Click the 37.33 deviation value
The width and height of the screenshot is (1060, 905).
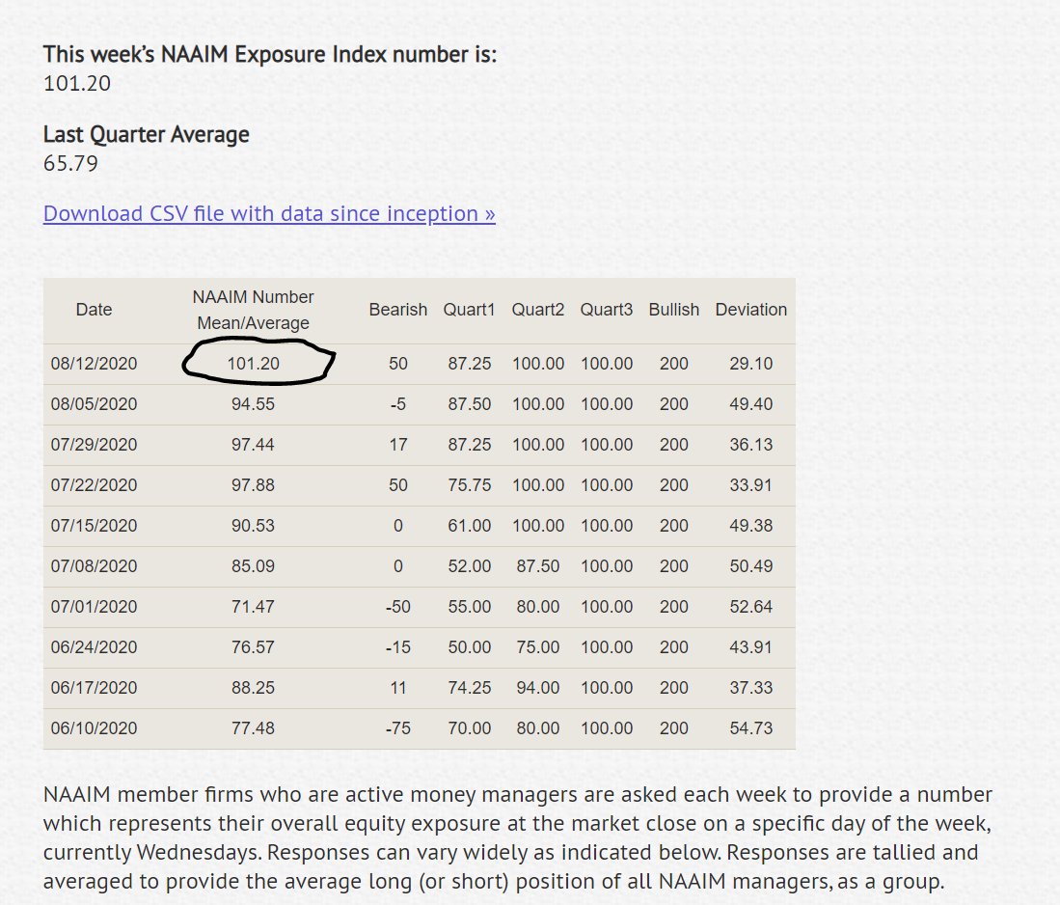[x=751, y=689]
